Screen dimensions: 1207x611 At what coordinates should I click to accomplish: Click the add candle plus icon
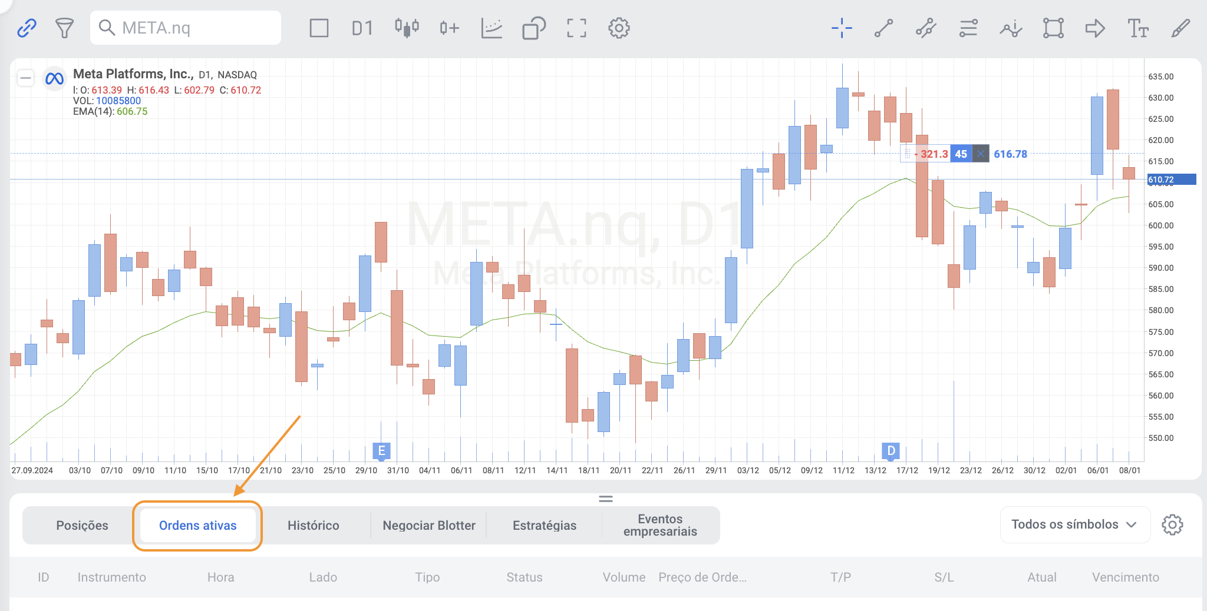(449, 28)
